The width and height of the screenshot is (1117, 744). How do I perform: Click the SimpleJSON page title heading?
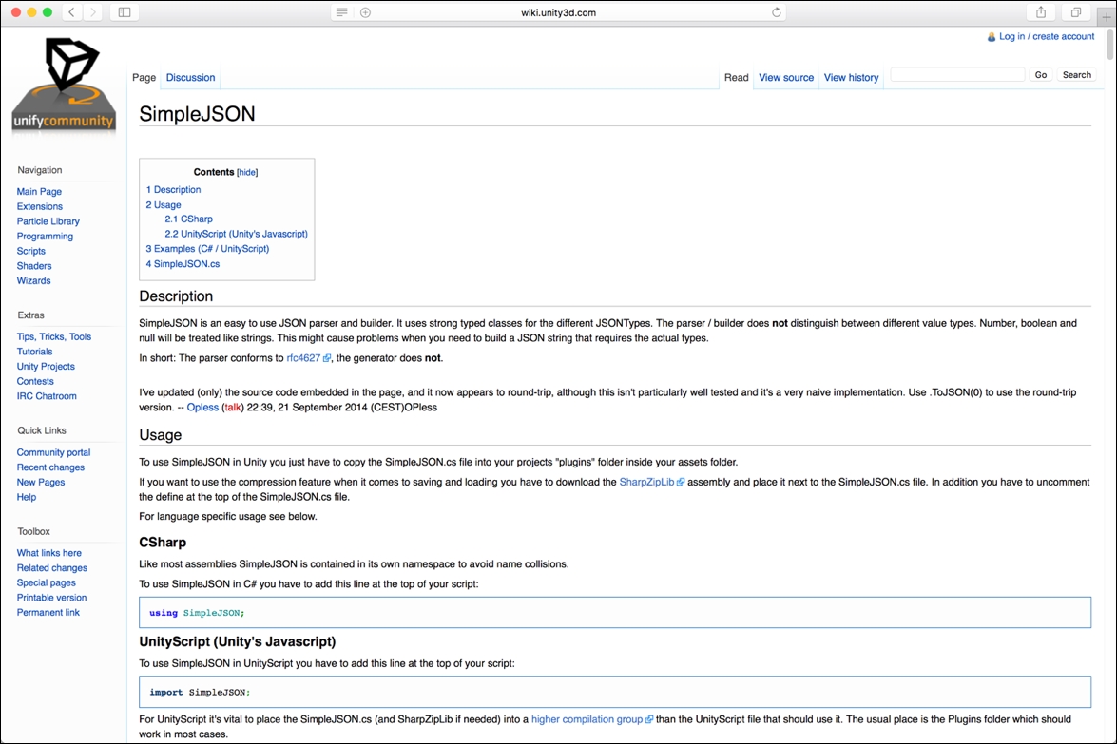click(197, 114)
